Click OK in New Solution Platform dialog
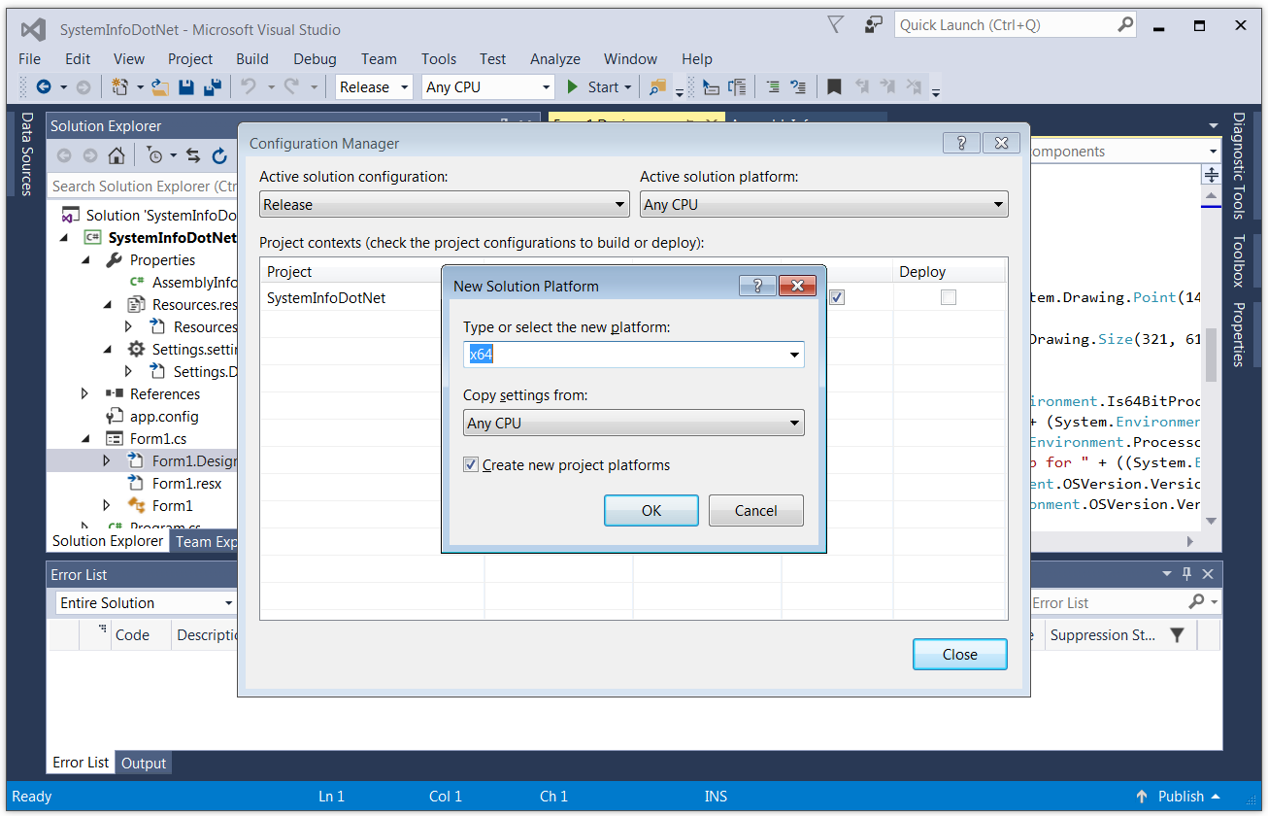1268x816 pixels. pos(651,511)
